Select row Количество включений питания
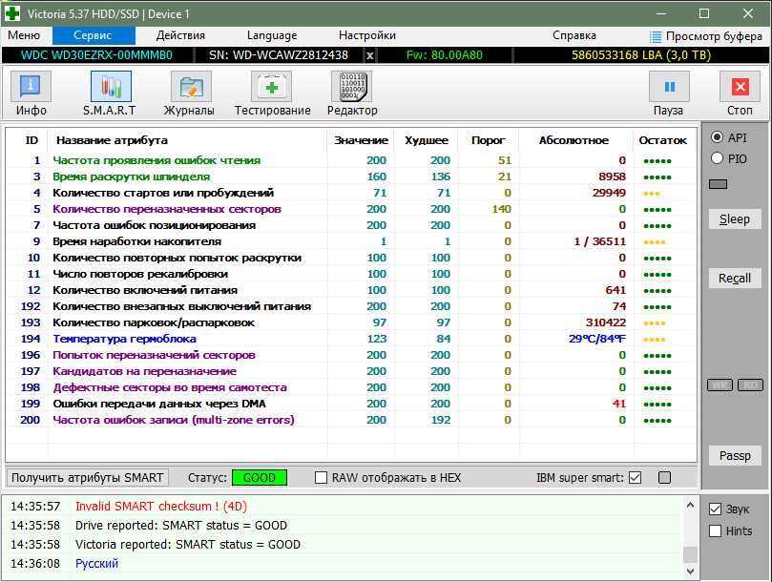The height and width of the screenshot is (582, 772). pos(351,290)
